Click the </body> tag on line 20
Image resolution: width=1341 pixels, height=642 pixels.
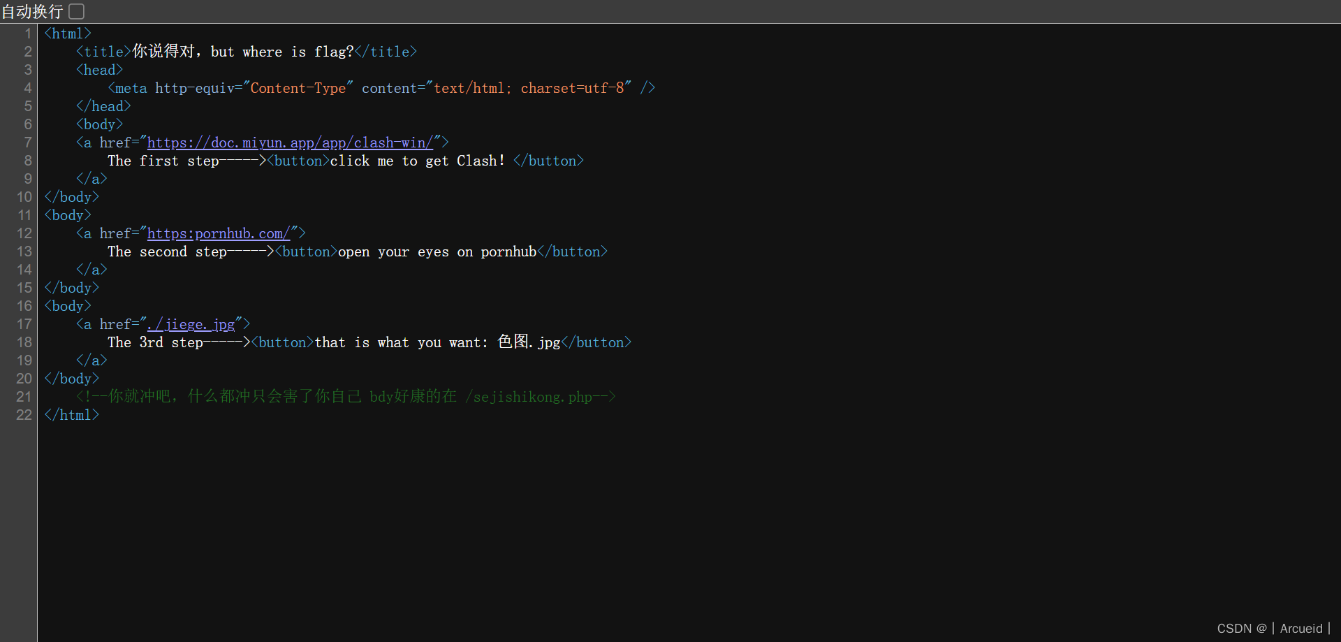[x=71, y=379]
